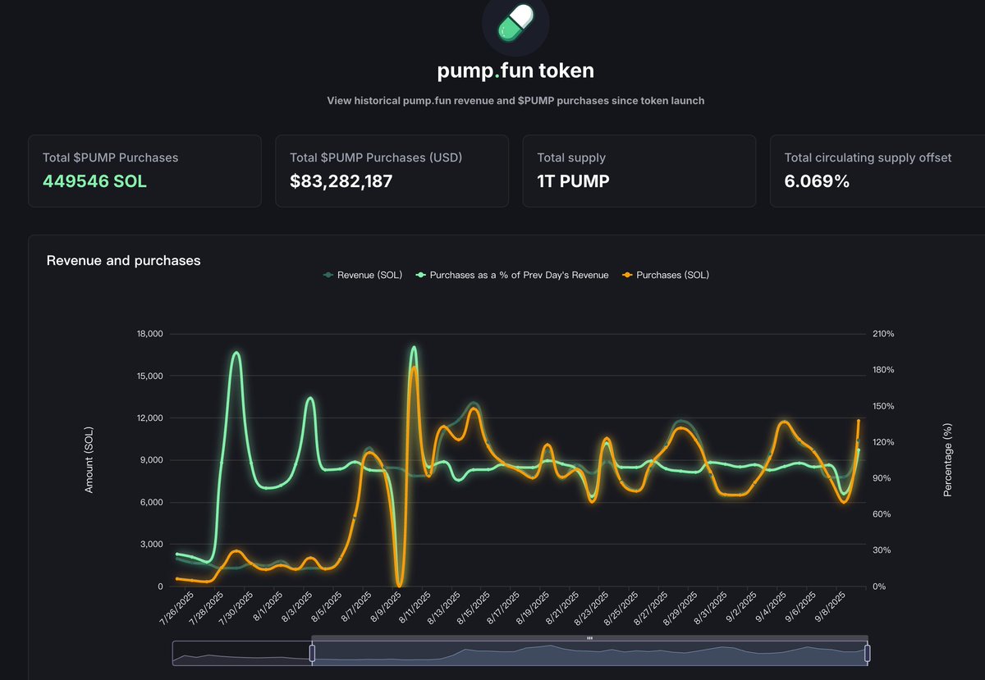
Task: Click the "30%" right axis label
Action: point(881,550)
